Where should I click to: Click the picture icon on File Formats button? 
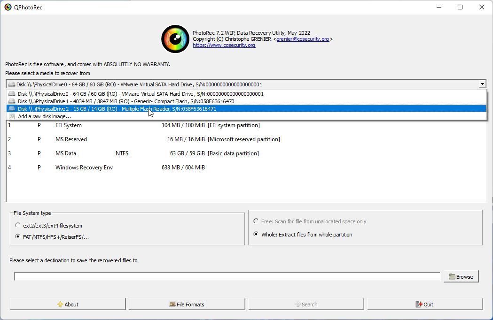pos(172,305)
